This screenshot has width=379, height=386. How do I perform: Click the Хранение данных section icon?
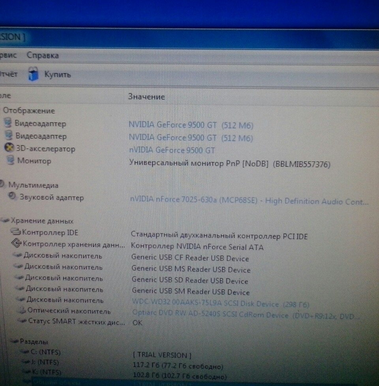(x=5, y=220)
